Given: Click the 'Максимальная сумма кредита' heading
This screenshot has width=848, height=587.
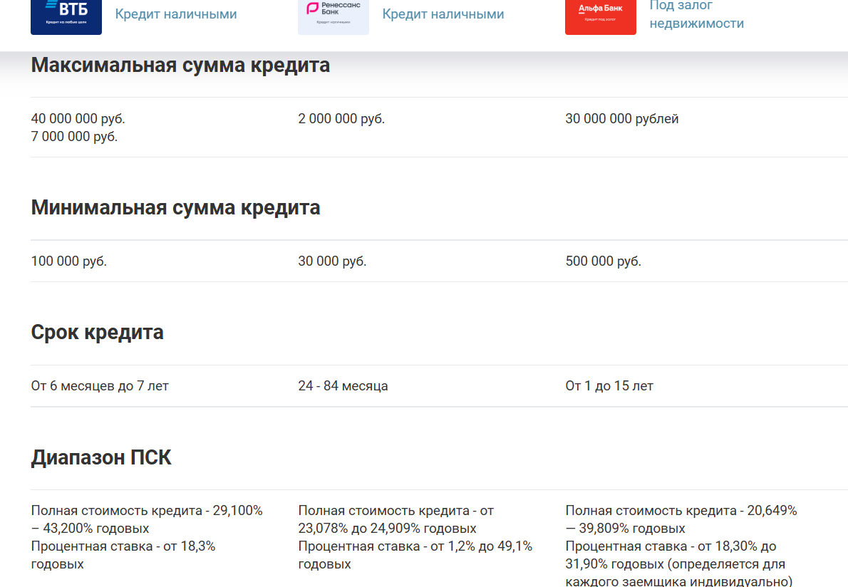Looking at the screenshot, I should click(180, 65).
